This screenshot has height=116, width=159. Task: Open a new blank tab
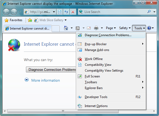56,29
